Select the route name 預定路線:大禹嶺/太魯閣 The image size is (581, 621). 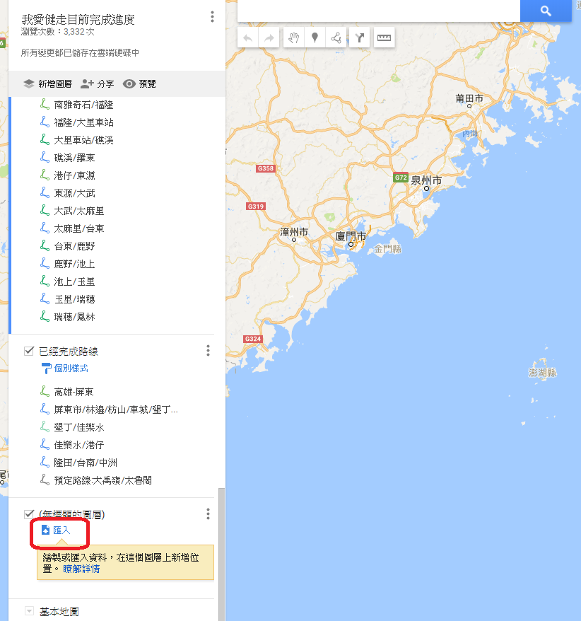point(103,480)
